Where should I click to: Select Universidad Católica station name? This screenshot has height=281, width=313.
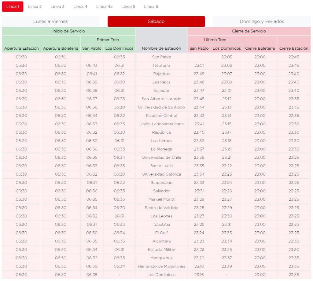161,174
